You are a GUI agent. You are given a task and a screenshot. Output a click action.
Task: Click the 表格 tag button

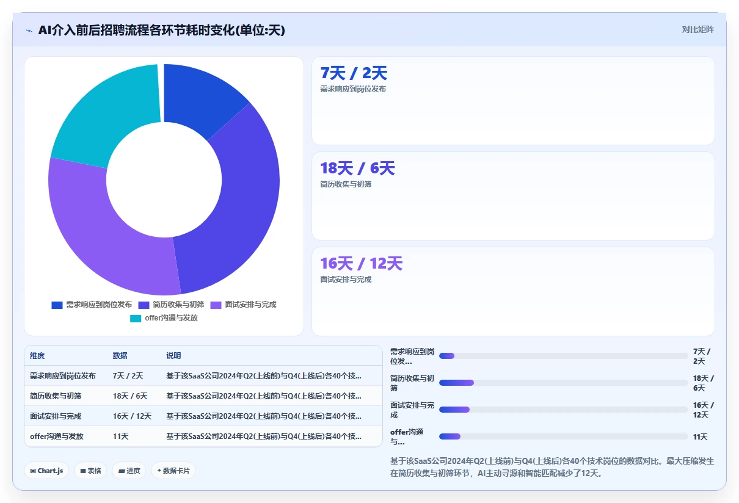pos(90,471)
